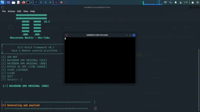Open the Help menu
The width and height of the screenshot is (200, 112).
(32, 11)
